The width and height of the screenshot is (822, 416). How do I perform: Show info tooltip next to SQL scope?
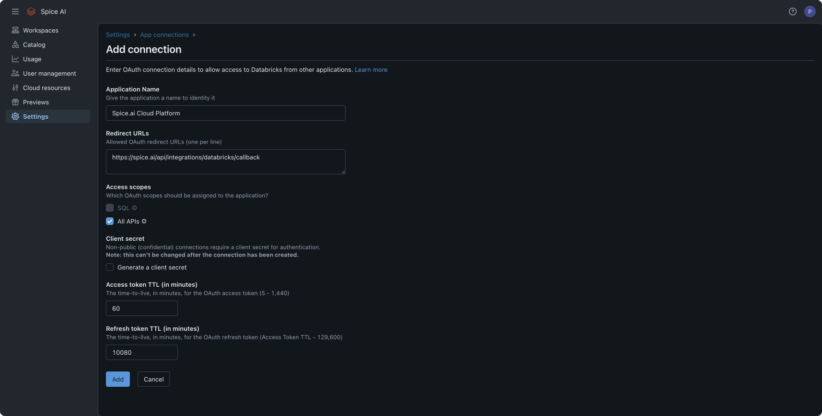tap(134, 208)
